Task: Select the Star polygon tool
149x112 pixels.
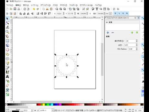Action: point(7,54)
